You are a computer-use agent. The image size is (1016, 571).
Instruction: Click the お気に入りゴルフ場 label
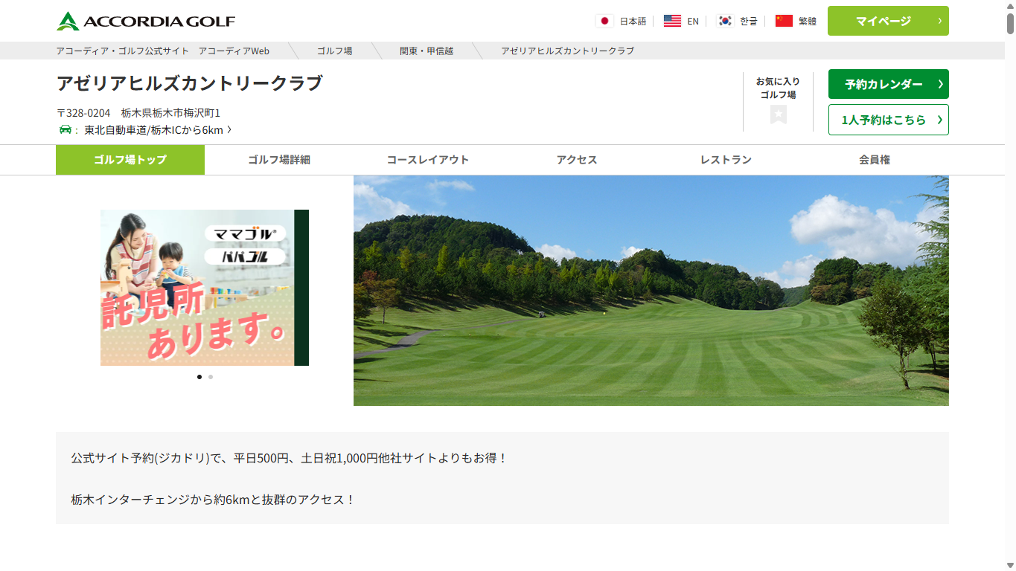[x=778, y=88]
